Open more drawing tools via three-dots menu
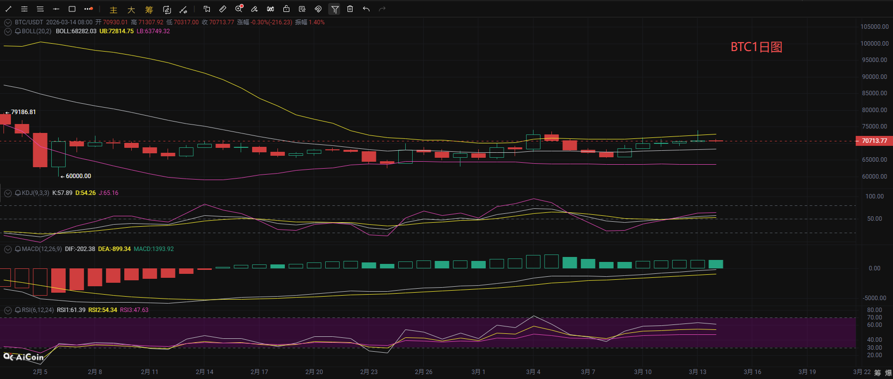Viewport: 893px width, 379px height. [89, 9]
